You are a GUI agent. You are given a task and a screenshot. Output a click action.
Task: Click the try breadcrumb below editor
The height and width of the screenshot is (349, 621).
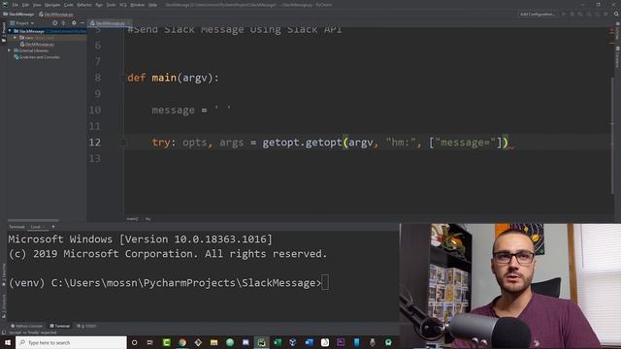click(x=147, y=219)
